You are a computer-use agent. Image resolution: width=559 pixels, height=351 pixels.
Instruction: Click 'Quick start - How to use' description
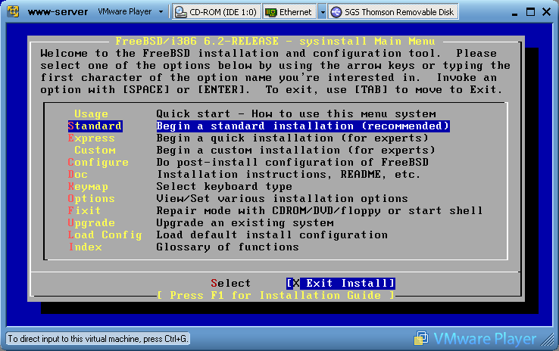[296, 114]
